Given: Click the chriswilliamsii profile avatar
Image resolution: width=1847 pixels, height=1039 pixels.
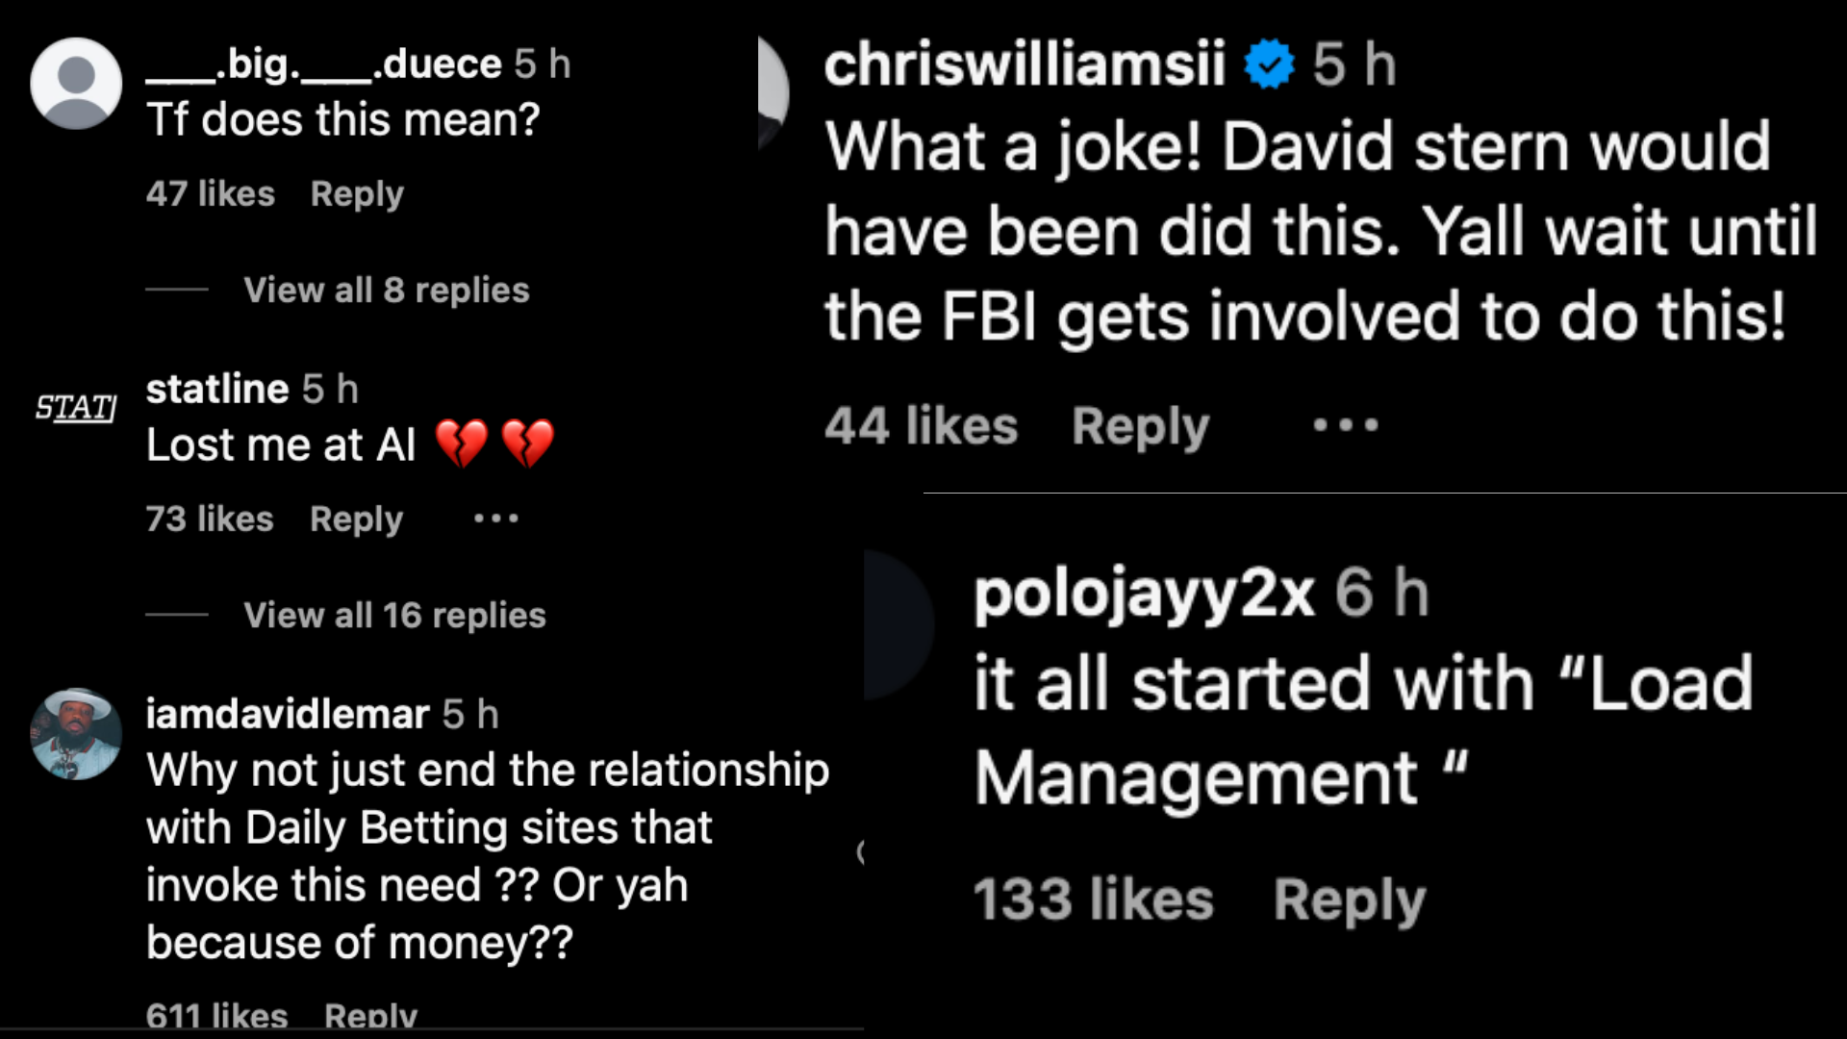Looking at the screenshot, I should point(772,94).
